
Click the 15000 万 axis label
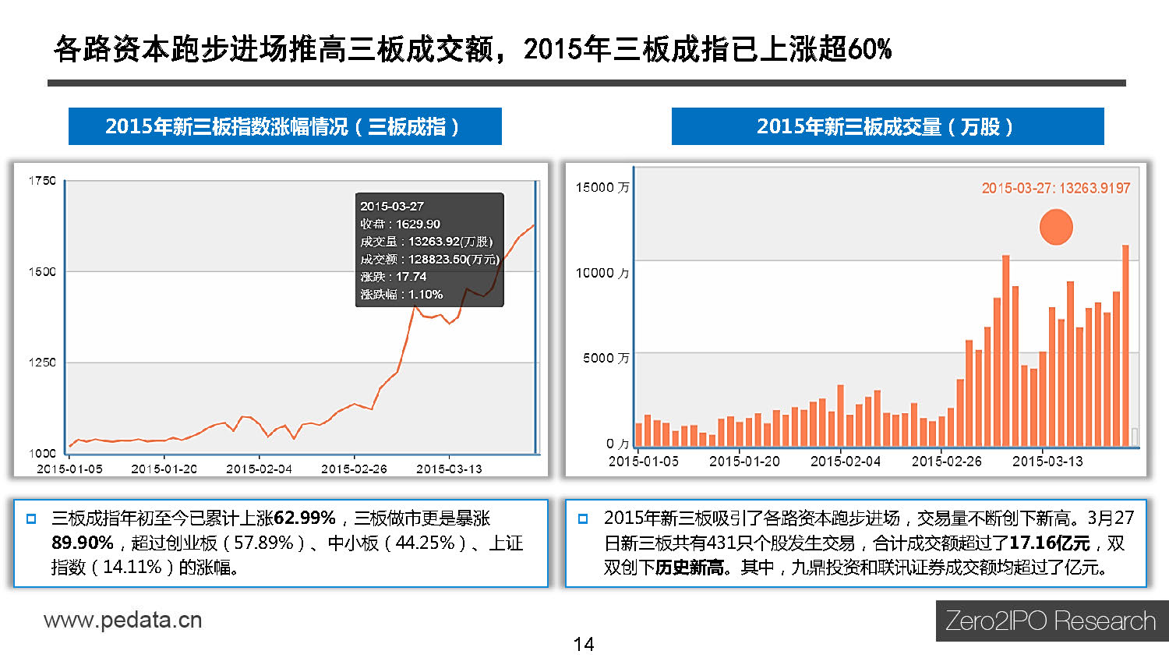602,187
